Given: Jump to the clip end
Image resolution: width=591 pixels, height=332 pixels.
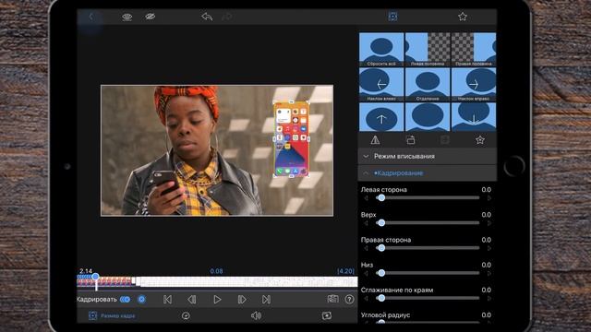Looking at the screenshot, I should pyautogui.click(x=266, y=300).
